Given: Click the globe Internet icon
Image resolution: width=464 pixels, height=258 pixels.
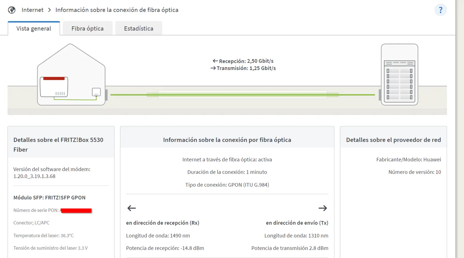Looking at the screenshot, I should [12, 10].
